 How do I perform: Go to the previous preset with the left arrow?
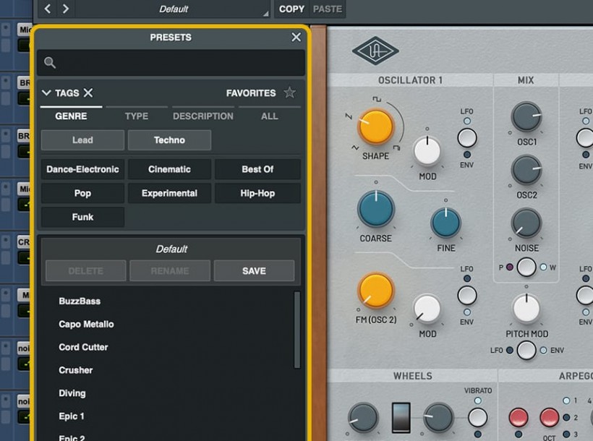coord(48,9)
